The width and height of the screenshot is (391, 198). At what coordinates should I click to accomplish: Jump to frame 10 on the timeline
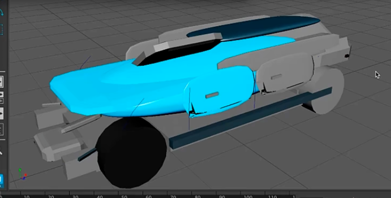pyautogui.click(x=27, y=196)
